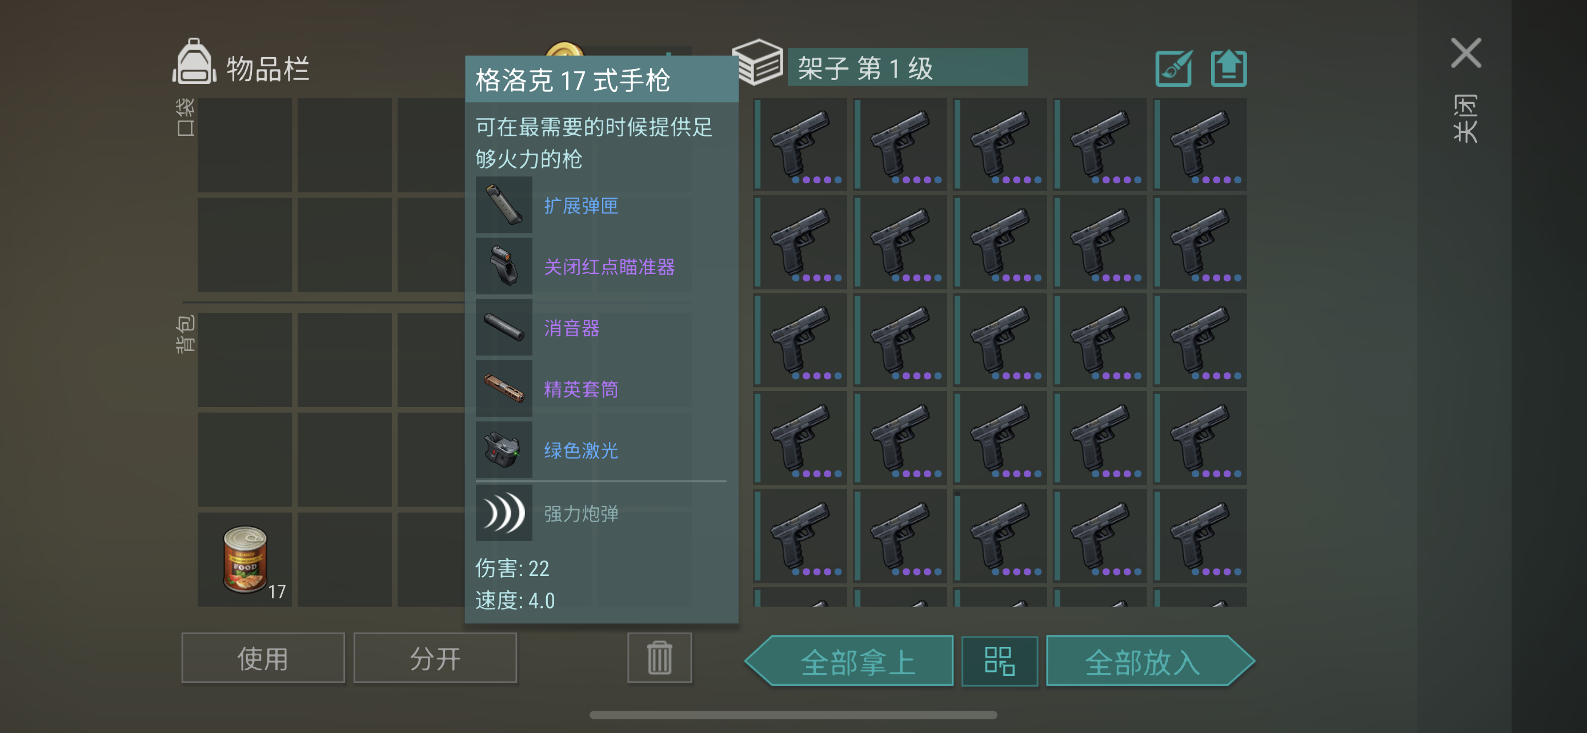Close the storage window with the X

click(1466, 54)
